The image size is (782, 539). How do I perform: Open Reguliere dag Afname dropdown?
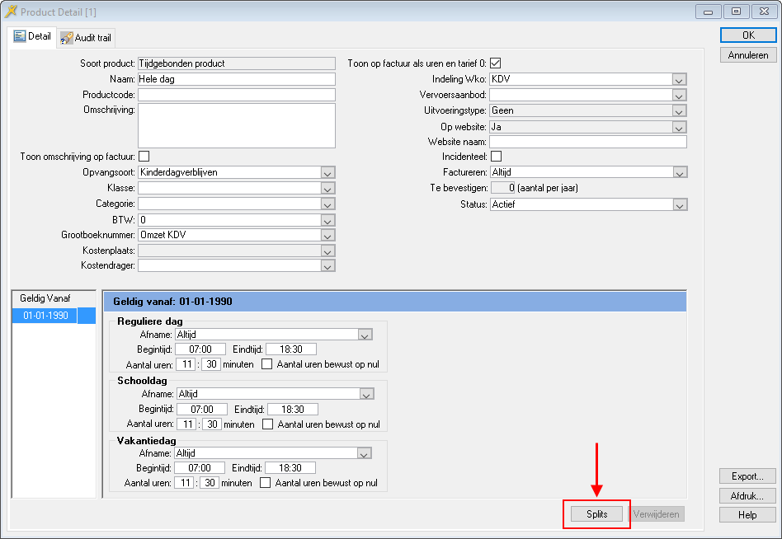coord(365,335)
